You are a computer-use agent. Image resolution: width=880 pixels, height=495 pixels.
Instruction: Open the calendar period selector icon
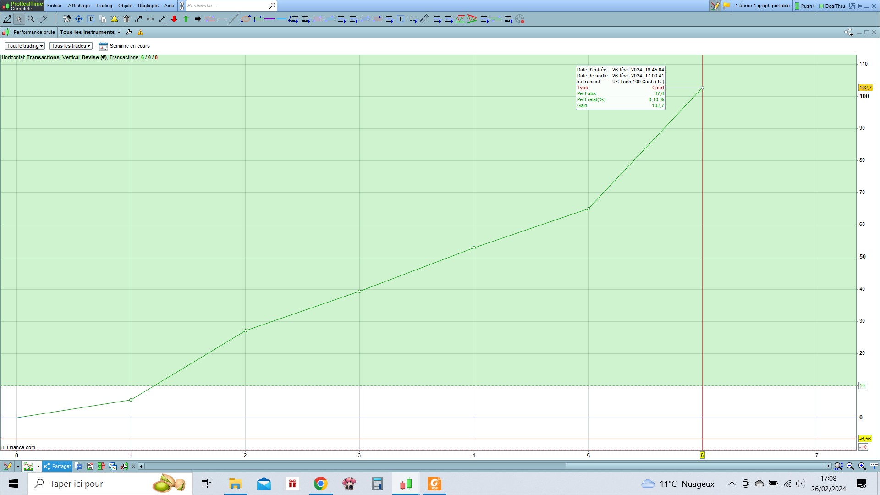[x=103, y=46]
